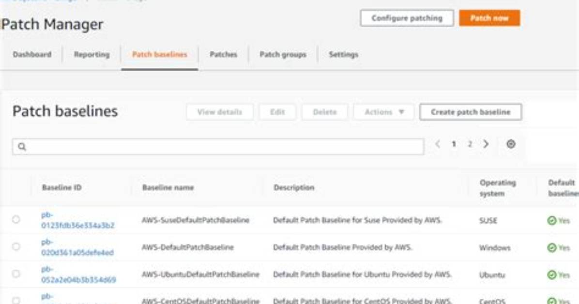Open baseline ID pb-0123fdb36e334a3b2
Image resolution: width=579 pixels, height=304 pixels.
coord(77,220)
